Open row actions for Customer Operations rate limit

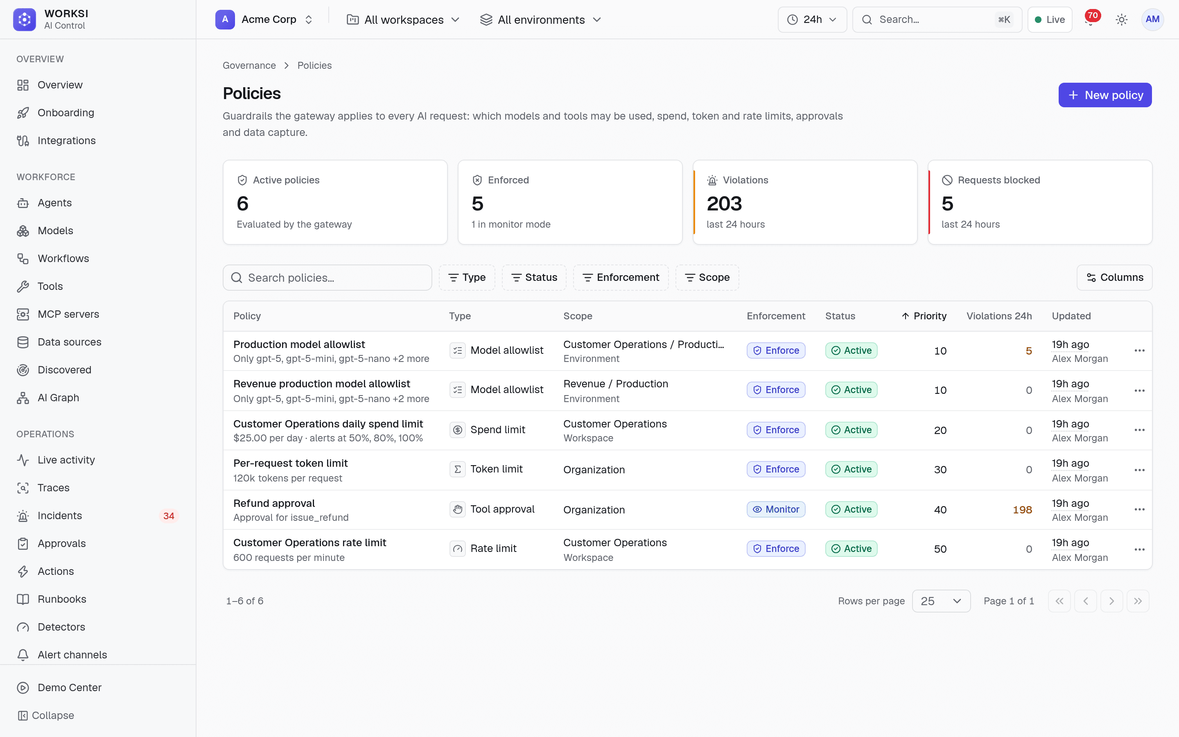tap(1139, 549)
